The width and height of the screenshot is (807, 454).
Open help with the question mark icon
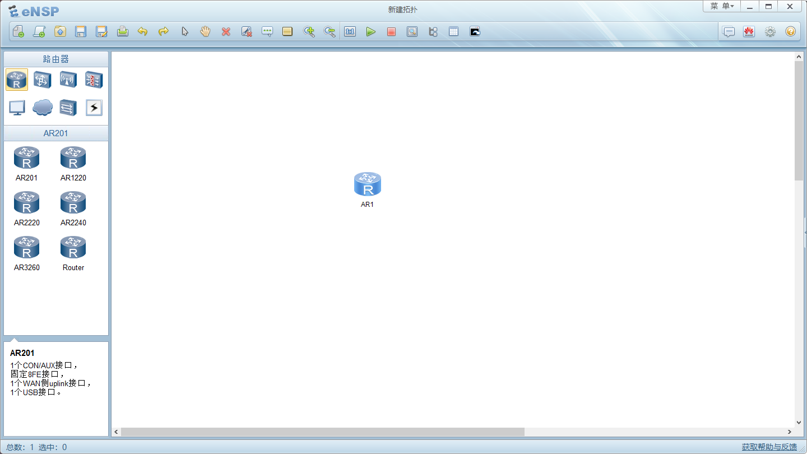(x=790, y=32)
